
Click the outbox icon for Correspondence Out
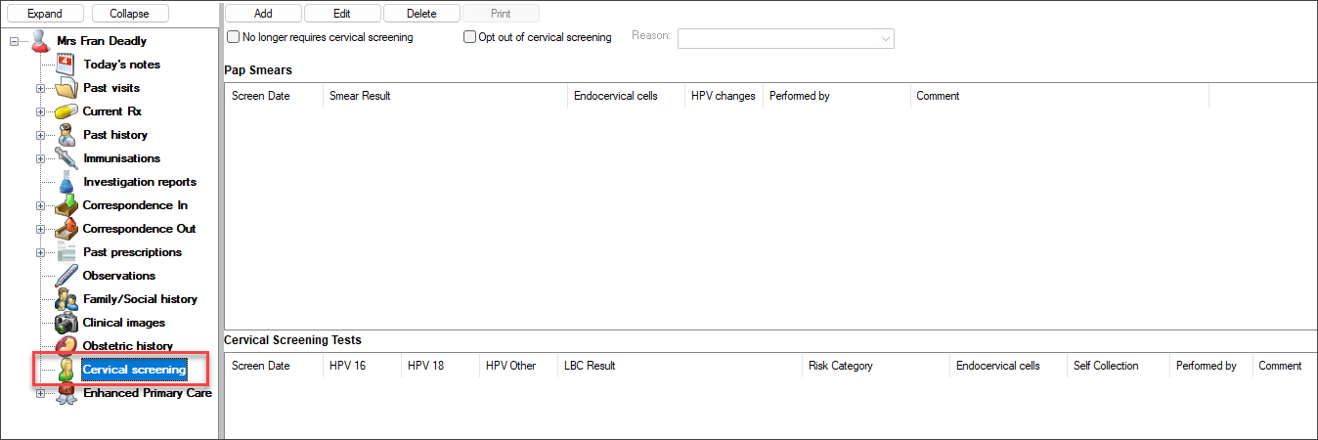pyautogui.click(x=66, y=229)
